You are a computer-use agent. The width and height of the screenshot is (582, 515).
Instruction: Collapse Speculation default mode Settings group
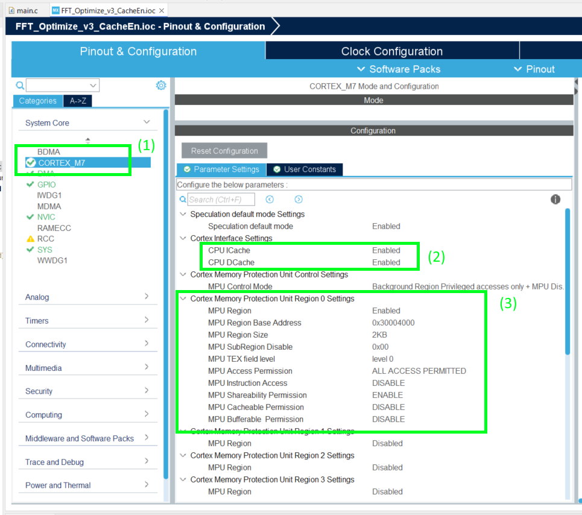[x=183, y=214]
